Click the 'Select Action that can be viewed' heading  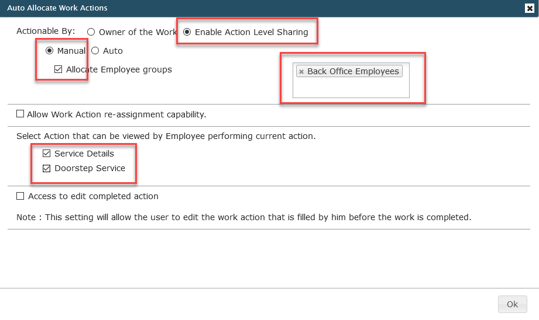tap(166, 136)
